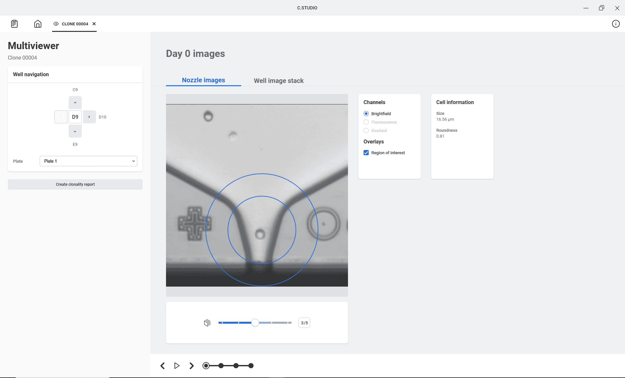Click the last timeline step dot
The width and height of the screenshot is (625, 378).
click(x=251, y=366)
